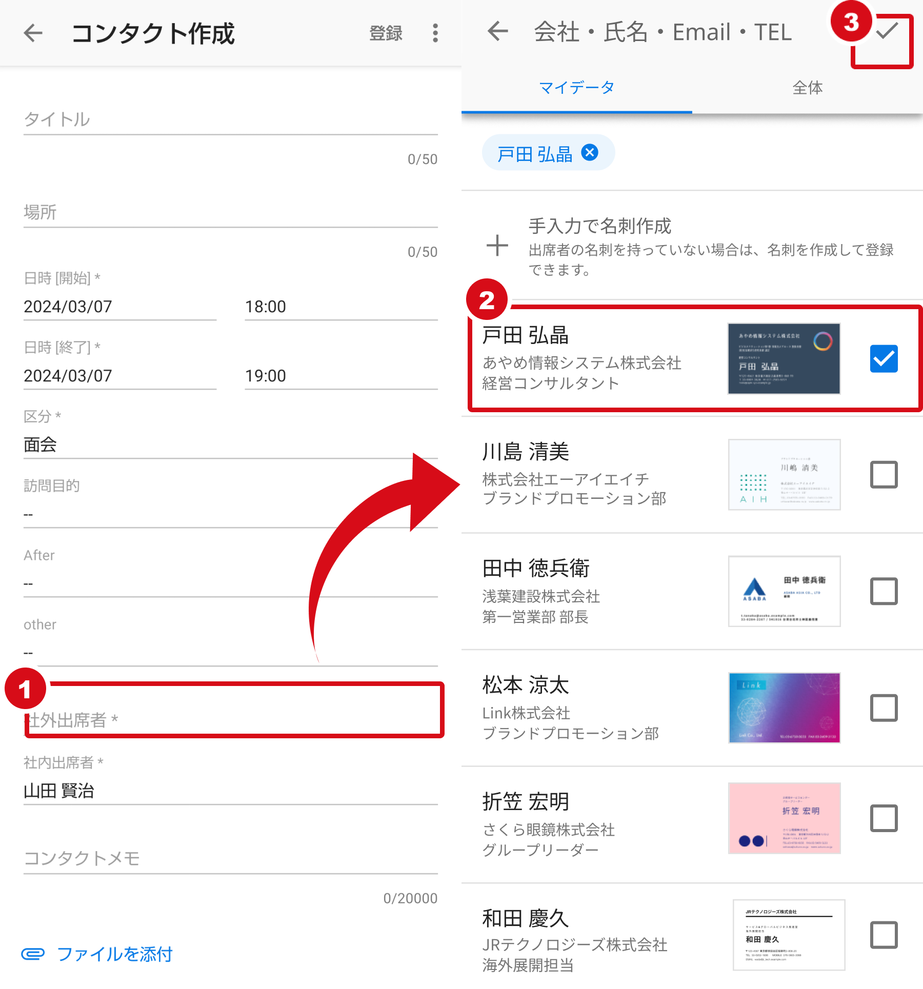
Task: Tap the 社内出席者 field showing 山田 賢治
Action: [230, 791]
